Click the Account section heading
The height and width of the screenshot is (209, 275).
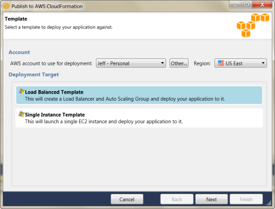click(19, 52)
